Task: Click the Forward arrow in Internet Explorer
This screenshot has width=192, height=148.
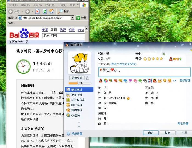Action: click(x=27, y=12)
